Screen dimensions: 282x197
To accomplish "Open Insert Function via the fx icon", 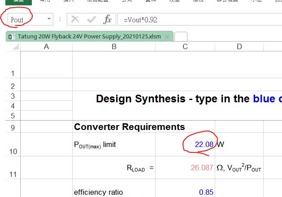I will pos(107,20).
